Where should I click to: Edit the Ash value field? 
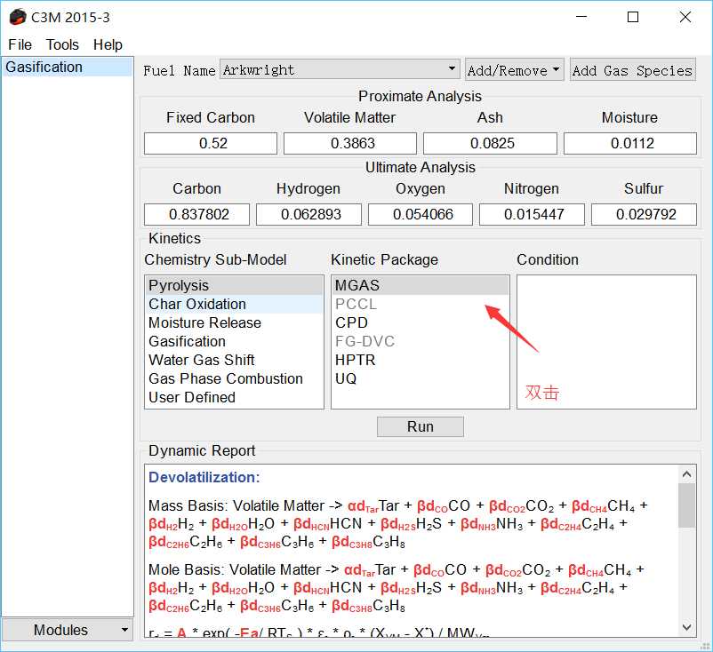point(490,144)
